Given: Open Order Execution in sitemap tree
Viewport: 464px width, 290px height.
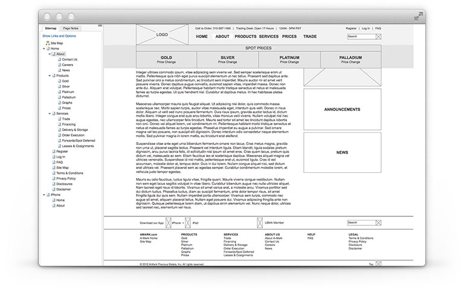Looking at the screenshot, I should pyautogui.click(x=73, y=135).
